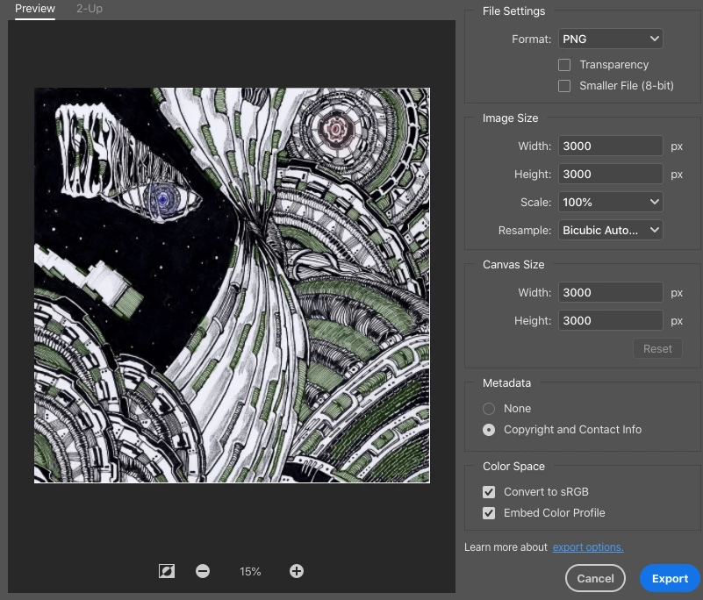Open the Format dropdown showing PNG

click(x=610, y=39)
